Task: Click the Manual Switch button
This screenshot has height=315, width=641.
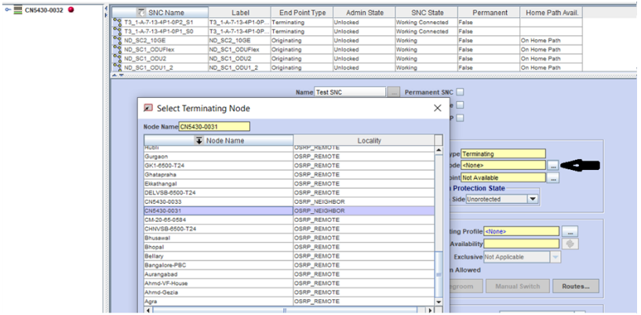Action: (x=518, y=286)
